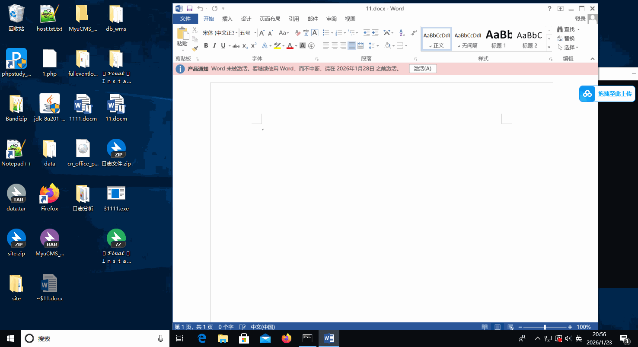
Task: Apply yellow text highlight color
Action: 277,45
